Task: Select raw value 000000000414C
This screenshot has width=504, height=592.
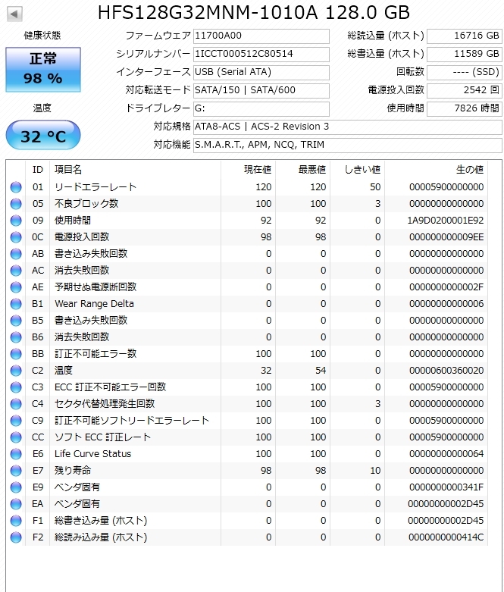Action: (x=446, y=537)
